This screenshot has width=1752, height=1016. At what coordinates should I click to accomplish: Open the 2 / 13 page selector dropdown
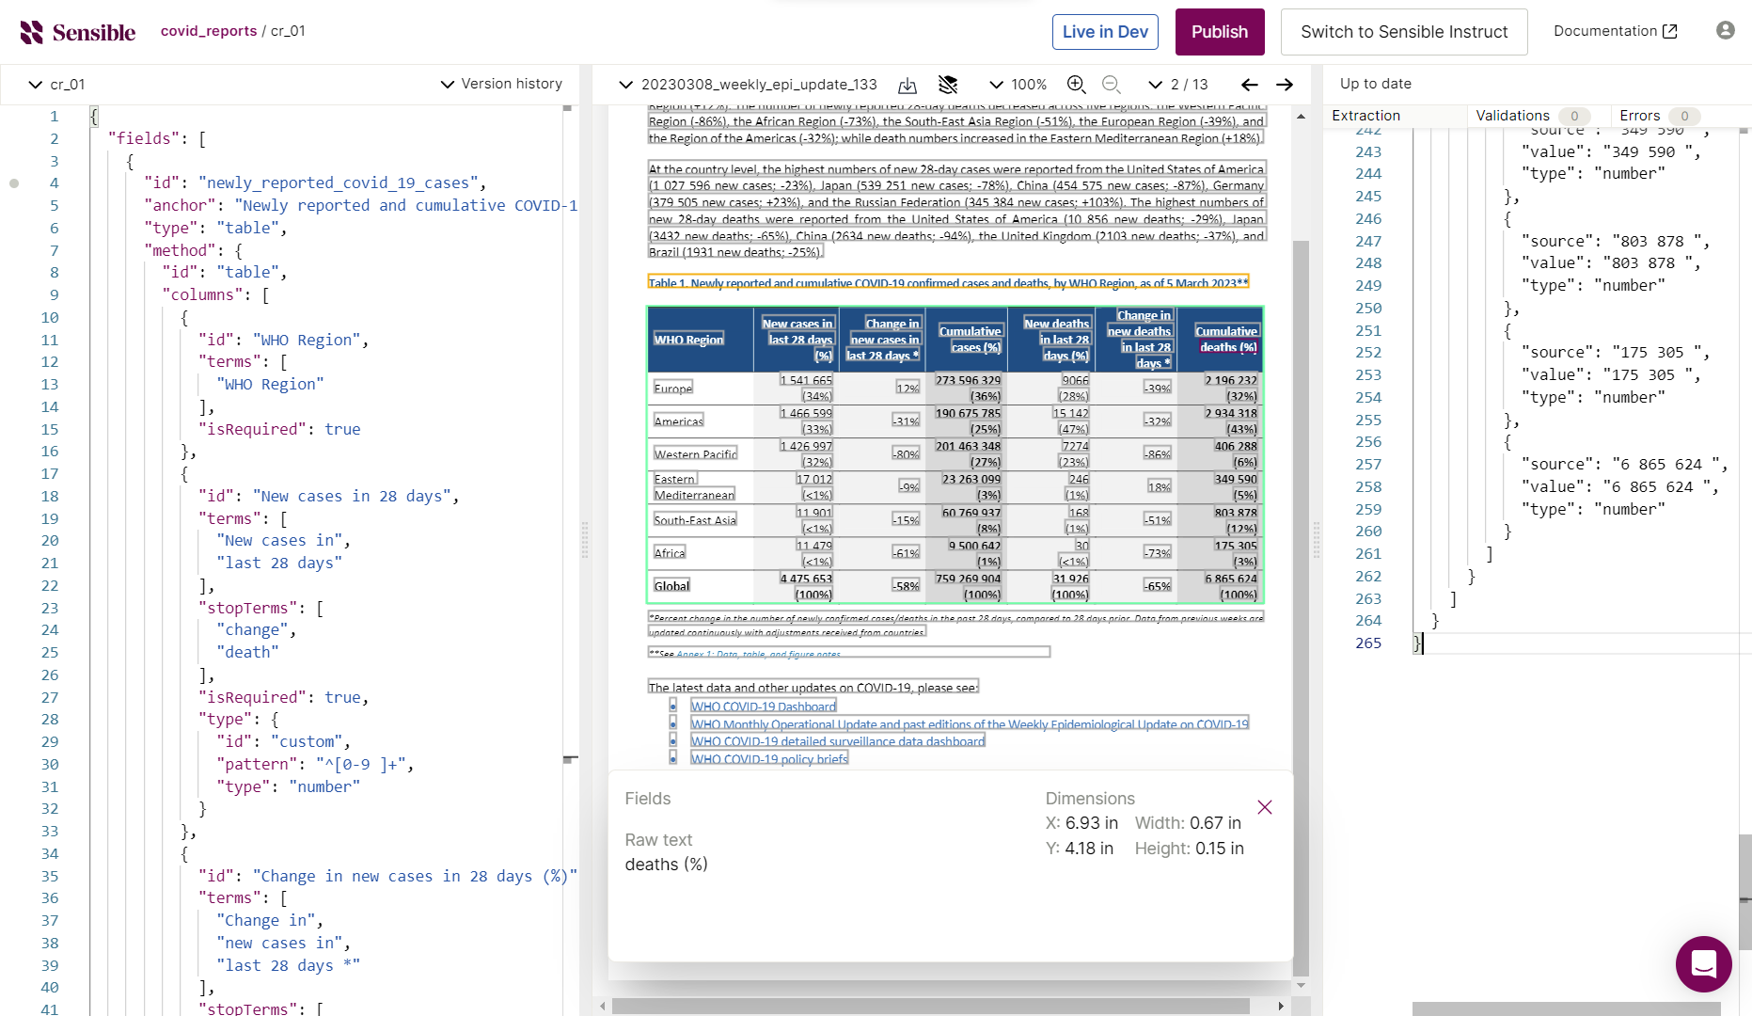[1178, 85]
